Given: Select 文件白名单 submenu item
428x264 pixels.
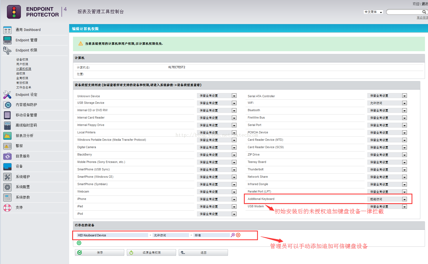Looking at the screenshot, I should 24,87.
